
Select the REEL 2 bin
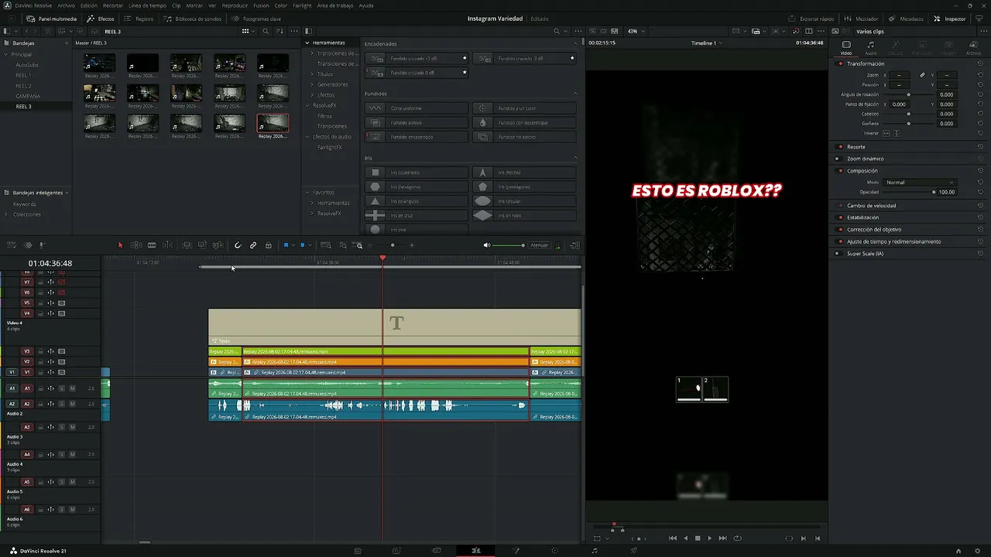pos(23,86)
